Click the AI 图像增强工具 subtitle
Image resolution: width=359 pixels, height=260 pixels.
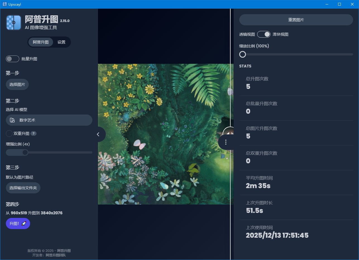[41, 27]
